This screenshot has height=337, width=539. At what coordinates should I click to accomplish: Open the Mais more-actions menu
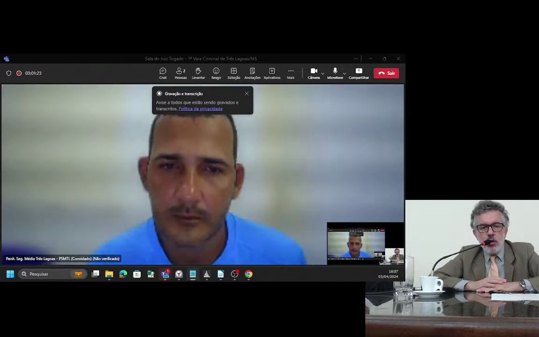pyautogui.click(x=291, y=73)
